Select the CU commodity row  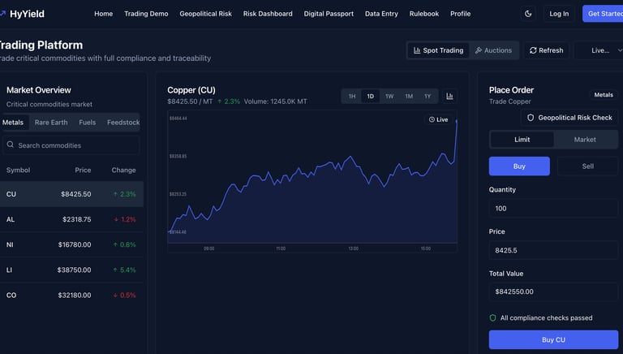pyautogui.click(x=71, y=194)
